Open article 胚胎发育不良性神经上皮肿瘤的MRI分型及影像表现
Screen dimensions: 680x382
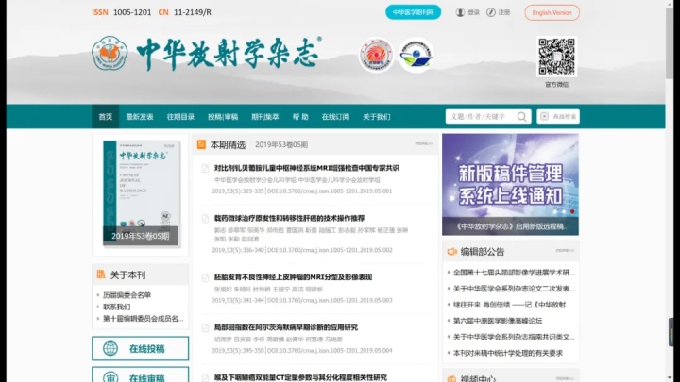[x=293, y=277]
